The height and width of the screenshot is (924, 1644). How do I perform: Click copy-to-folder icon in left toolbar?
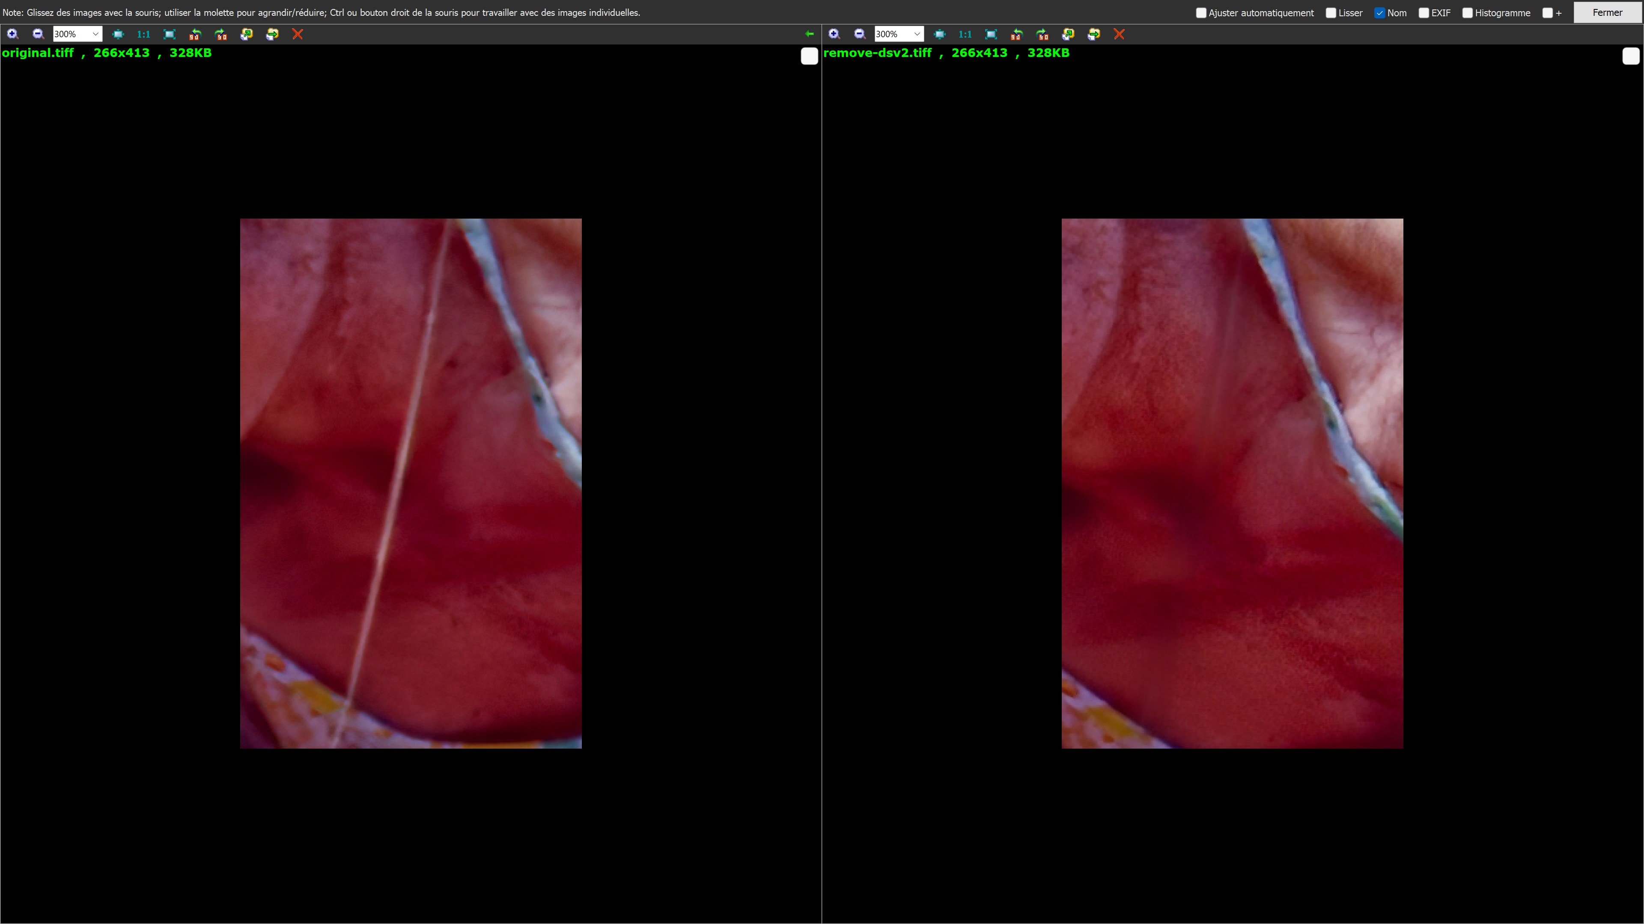coord(246,34)
